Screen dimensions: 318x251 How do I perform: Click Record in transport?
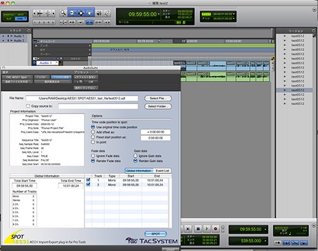[x=216, y=229]
